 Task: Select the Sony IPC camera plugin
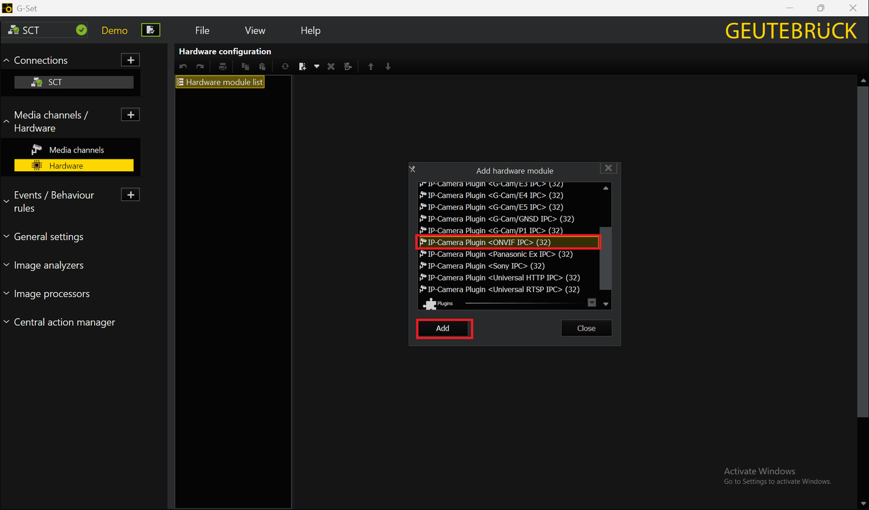(477, 266)
